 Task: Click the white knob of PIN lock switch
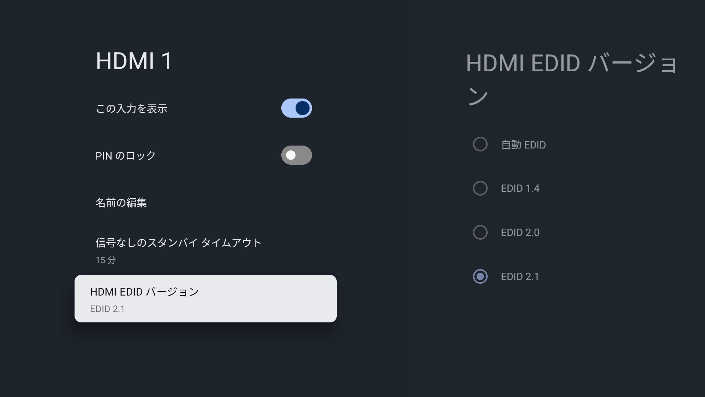[x=291, y=155]
